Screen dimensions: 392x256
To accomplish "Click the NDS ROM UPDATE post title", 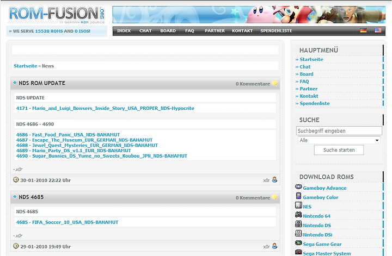I will click(42, 83).
